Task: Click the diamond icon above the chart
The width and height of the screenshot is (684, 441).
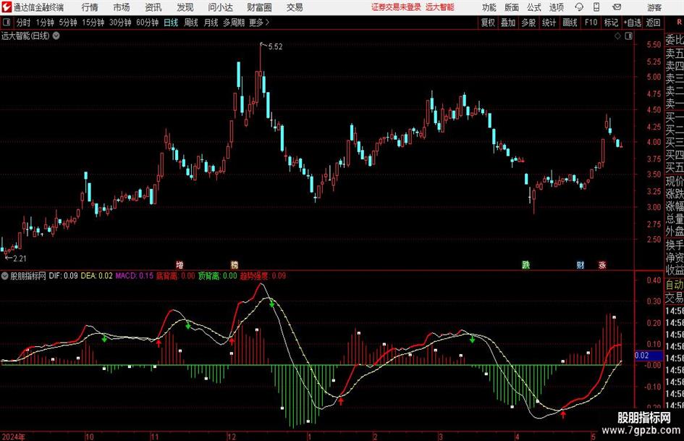Action: (617, 36)
